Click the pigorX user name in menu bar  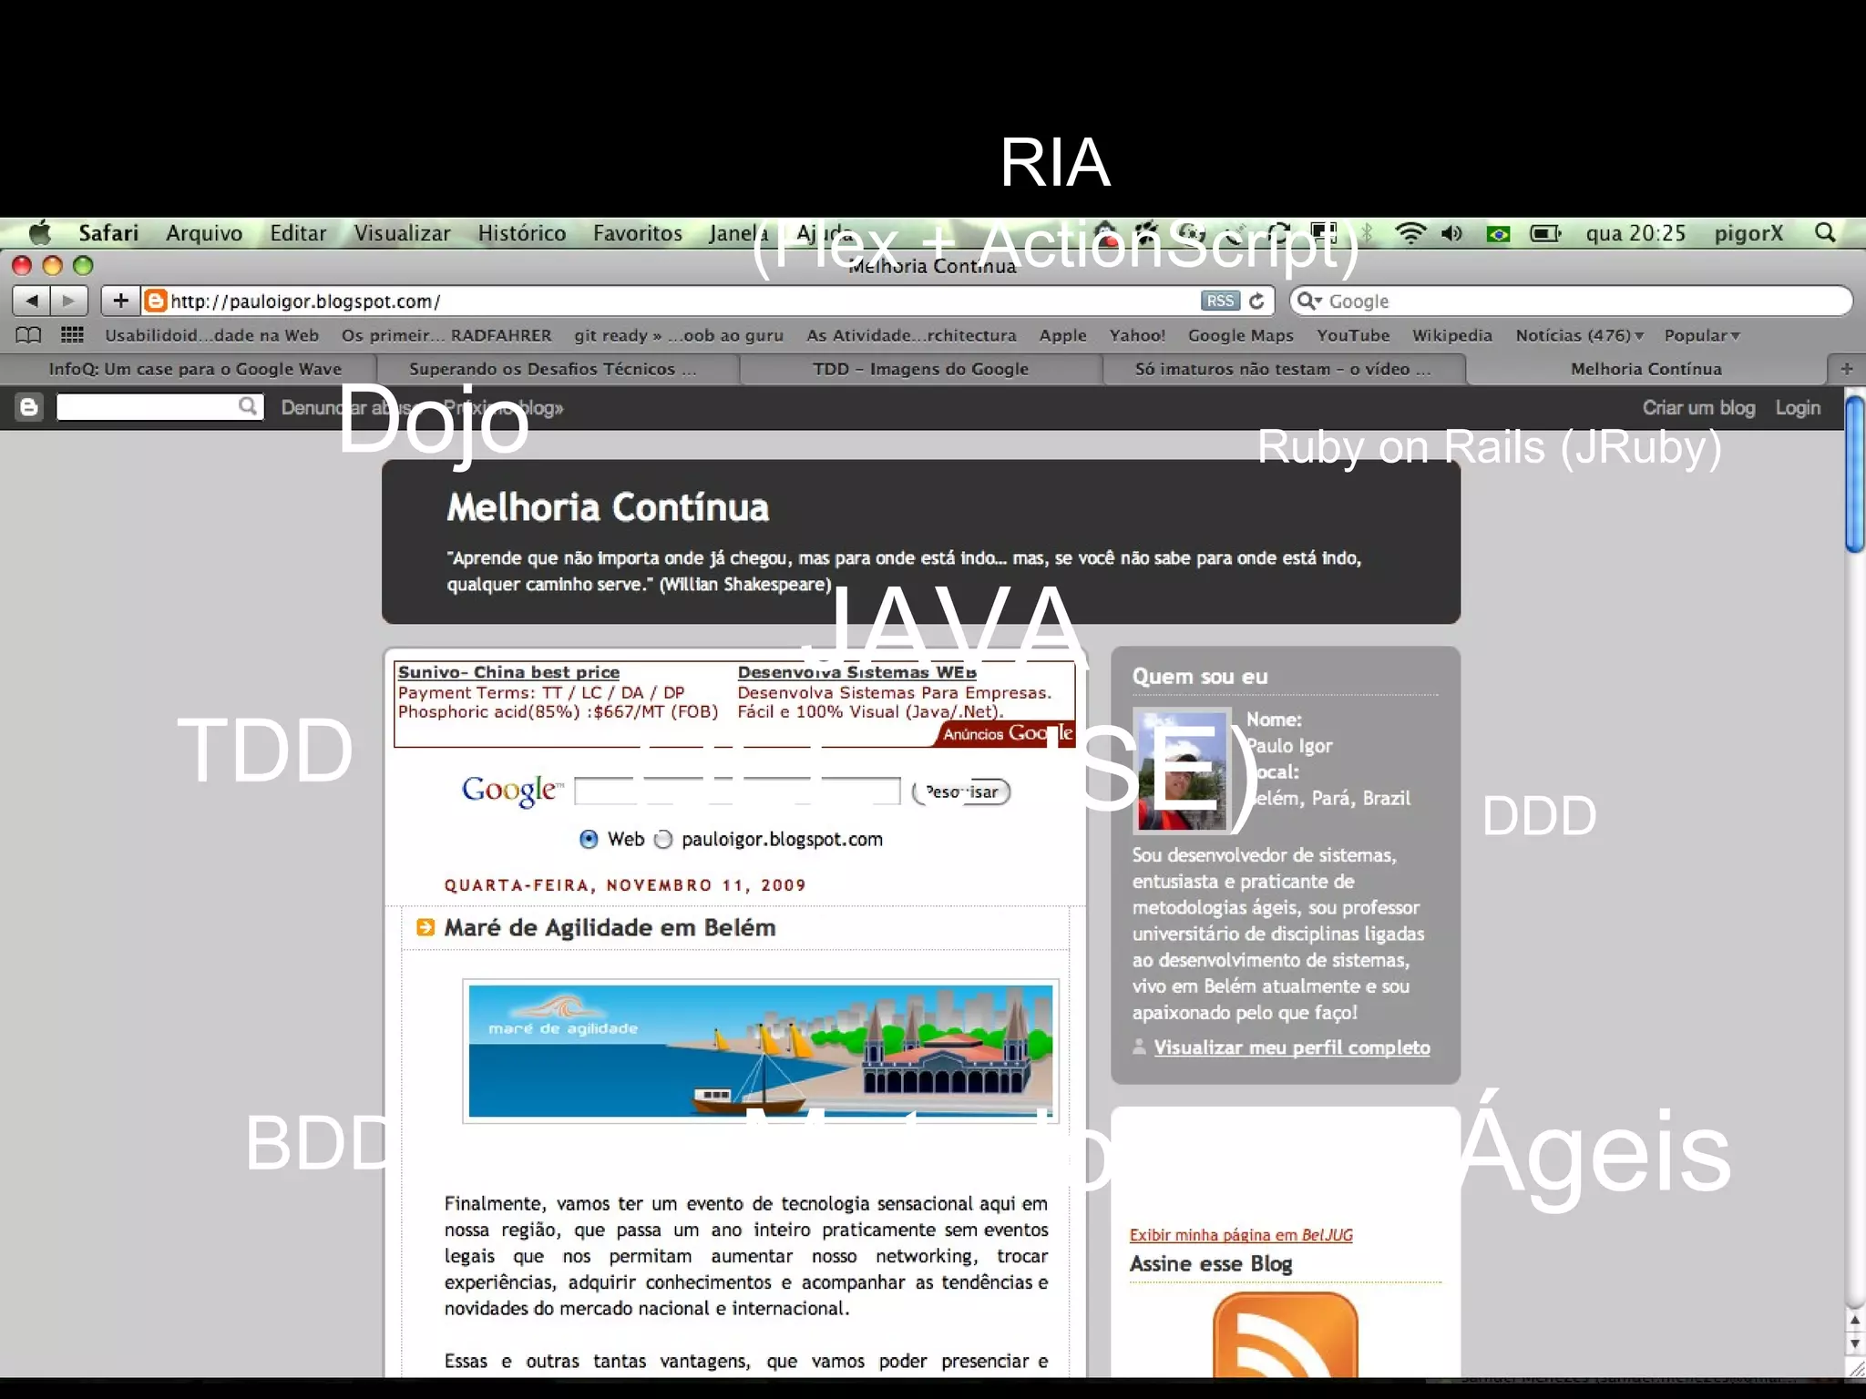click(x=1748, y=233)
